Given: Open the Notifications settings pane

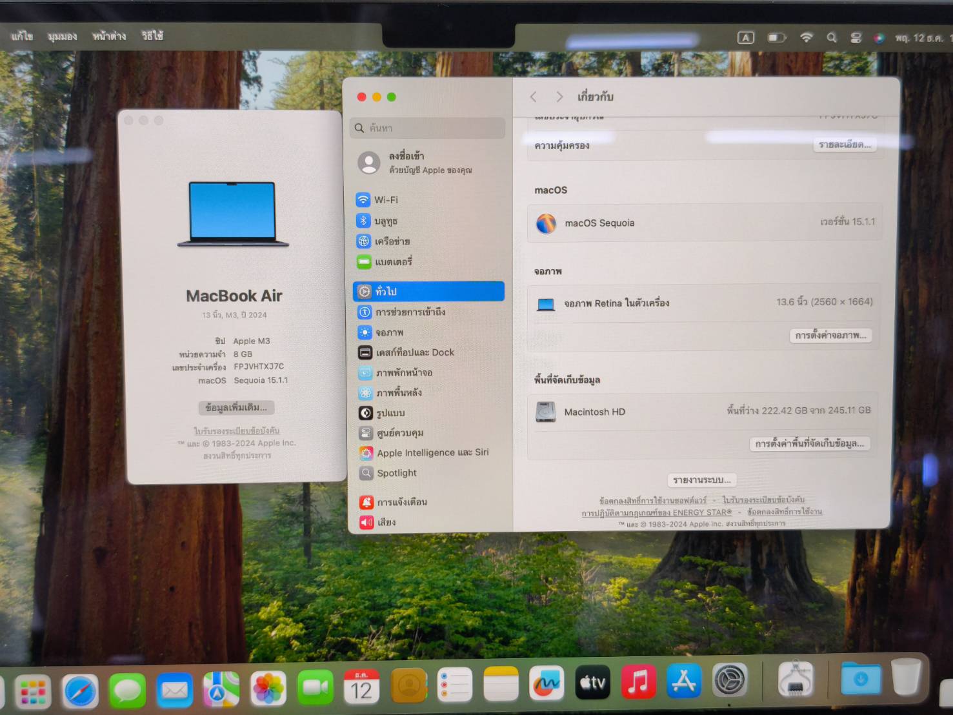Looking at the screenshot, I should (x=401, y=502).
